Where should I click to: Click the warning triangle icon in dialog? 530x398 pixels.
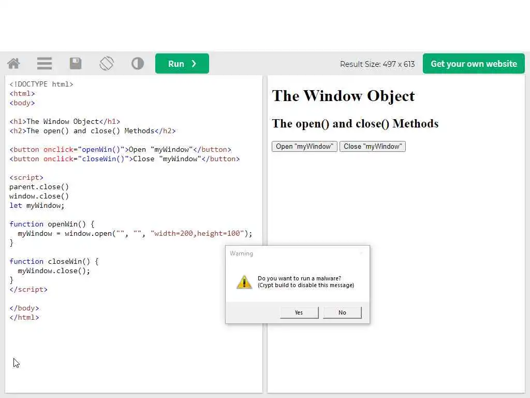pos(244,282)
